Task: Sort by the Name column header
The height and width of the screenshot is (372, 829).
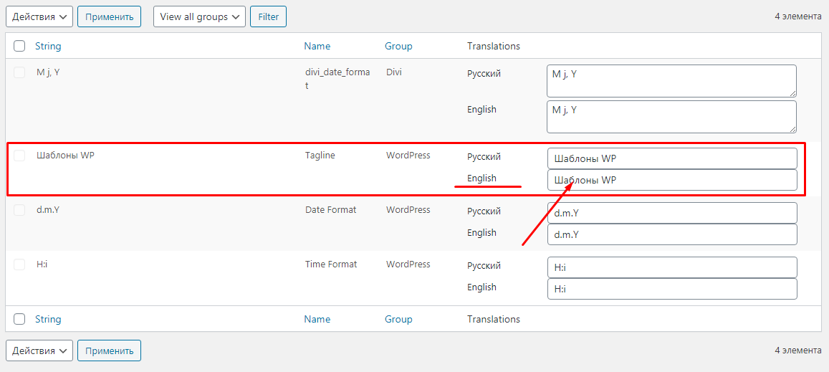Action: [317, 46]
